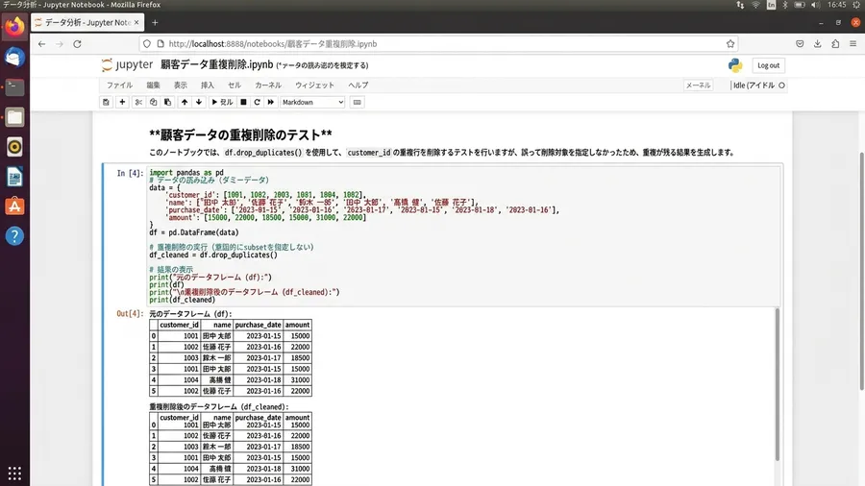Screen dimensions: 865x486
Task: Click the Python kernel logo
Action: [735, 65]
